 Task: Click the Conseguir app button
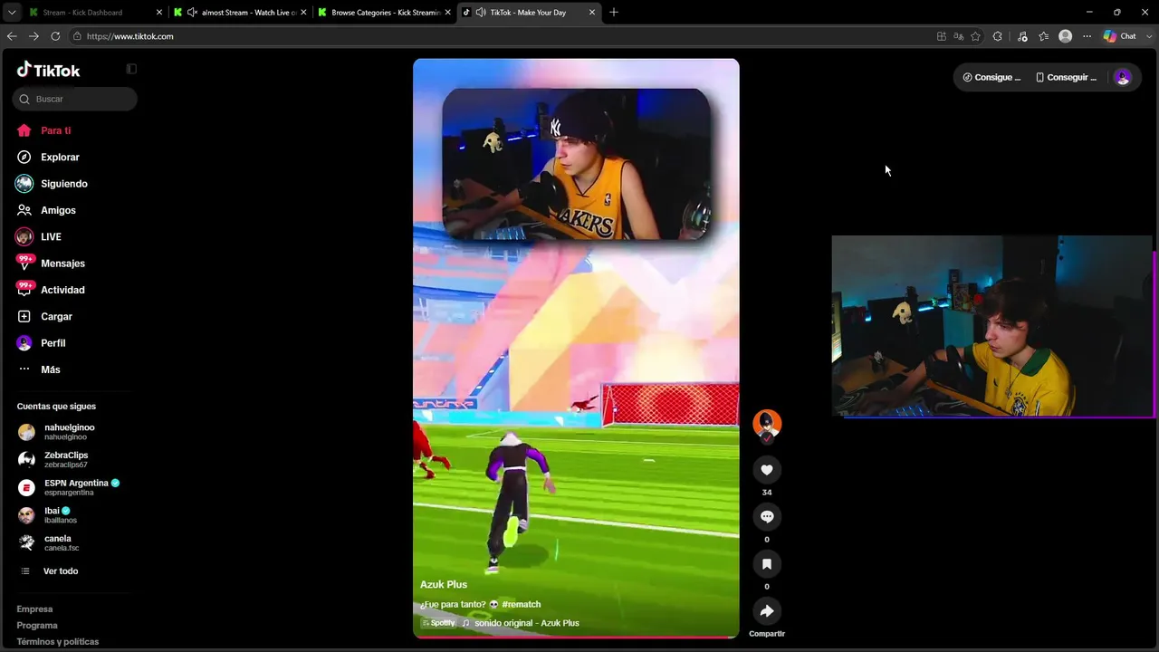pos(1066,78)
